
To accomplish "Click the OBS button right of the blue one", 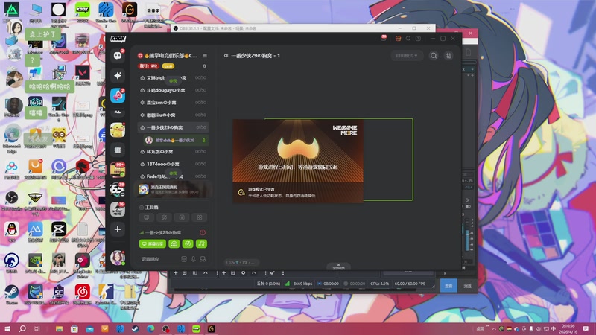I will [467, 286].
